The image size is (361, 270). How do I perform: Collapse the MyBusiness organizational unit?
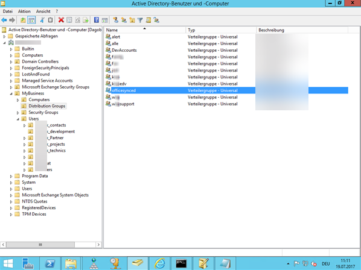[x=11, y=93]
